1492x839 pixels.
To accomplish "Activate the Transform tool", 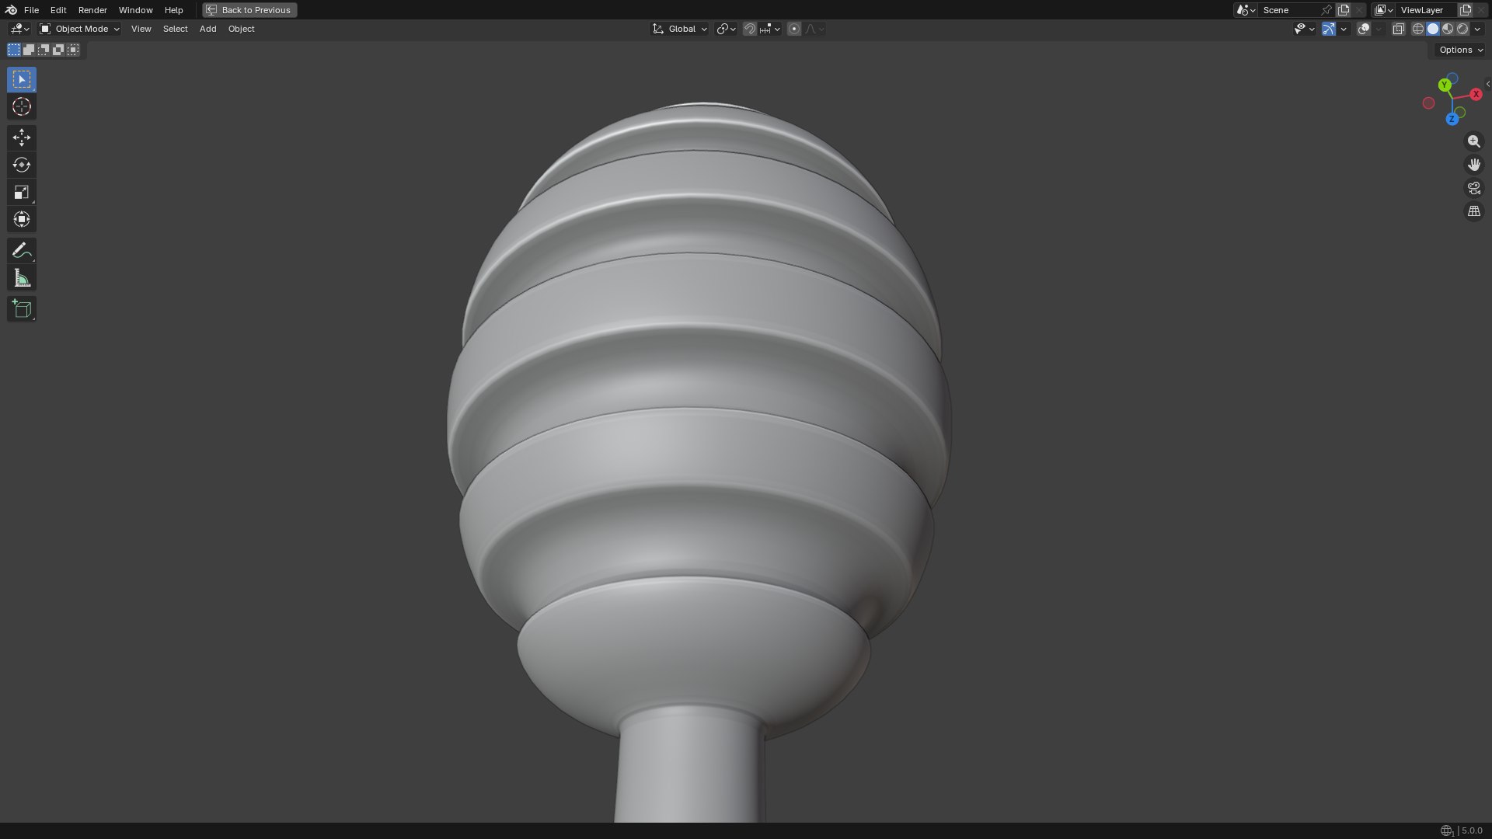I will (x=22, y=219).
